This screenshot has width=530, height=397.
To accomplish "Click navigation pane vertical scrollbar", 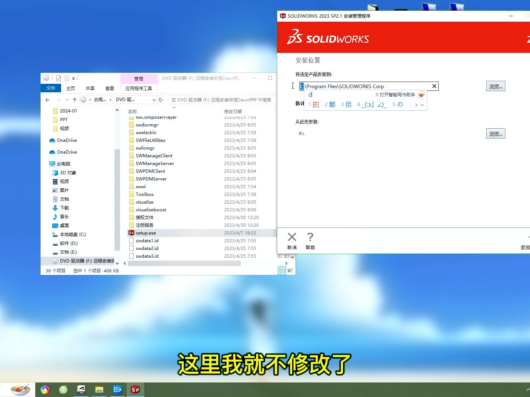I will [x=117, y=200].
